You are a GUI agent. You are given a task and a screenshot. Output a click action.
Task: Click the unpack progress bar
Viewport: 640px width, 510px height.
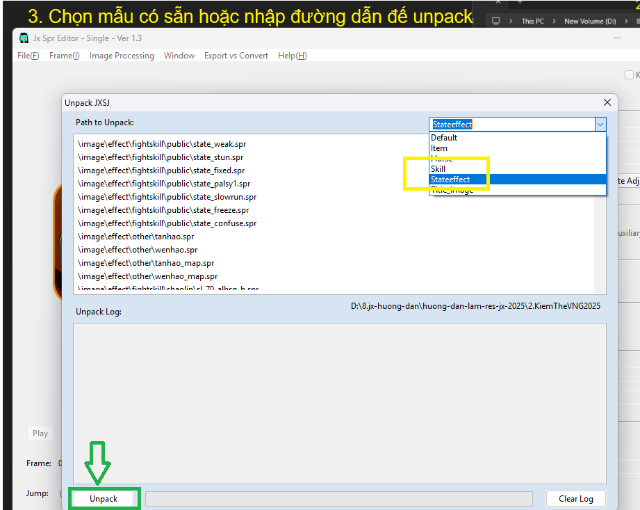(x=338, y=499)
